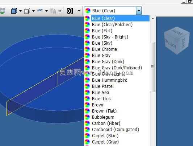Click color wheel icon in combo box field
Image resolution: width=193 pixels, height=146 pixels.
tap(88, 11)
